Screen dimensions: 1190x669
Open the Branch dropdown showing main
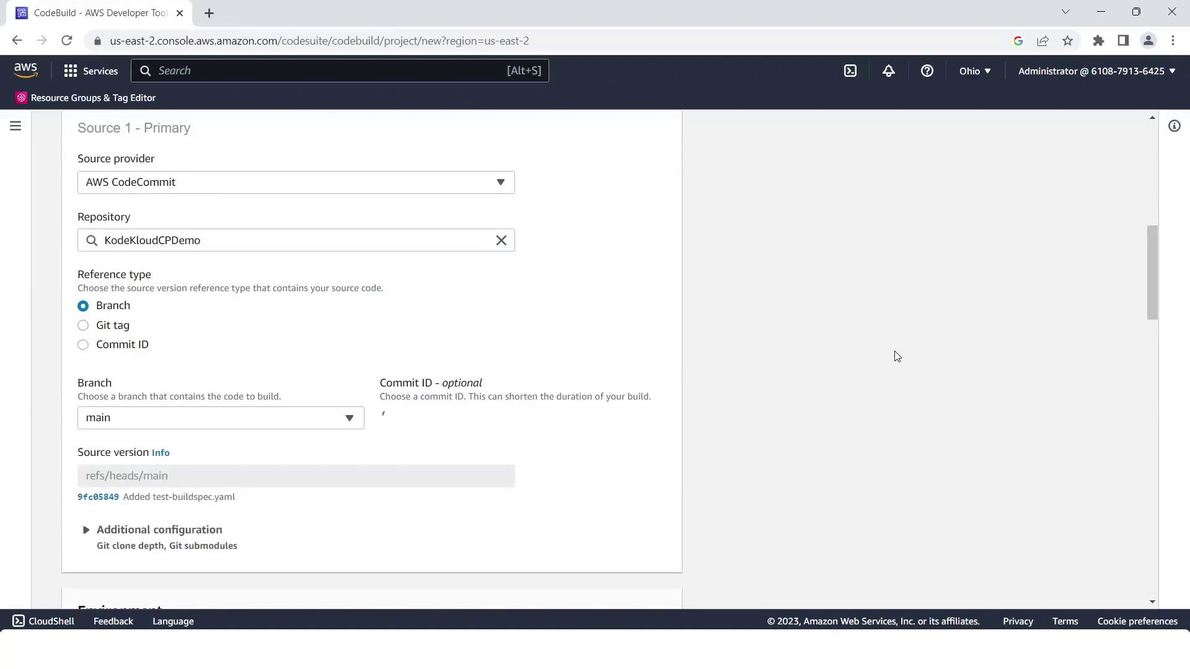point(220,418)
